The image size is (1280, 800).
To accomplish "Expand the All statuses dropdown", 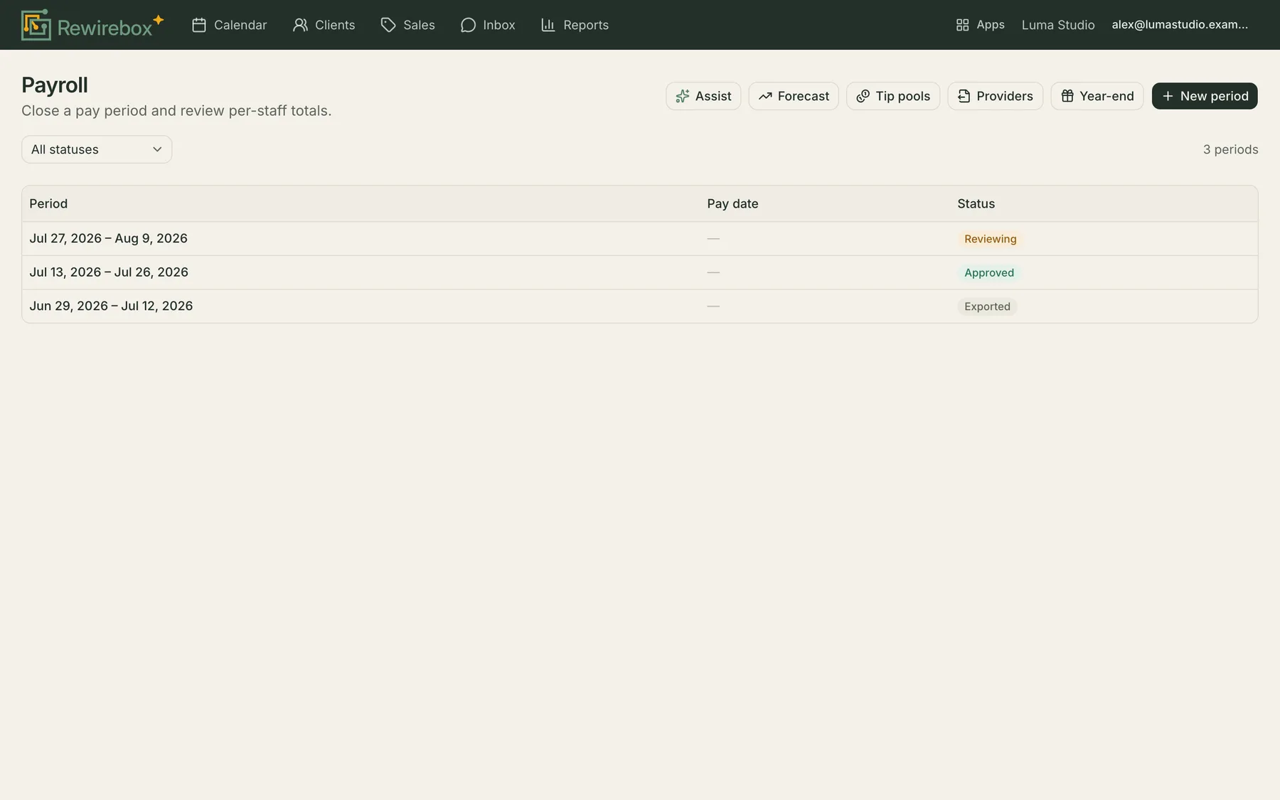I will 97,149.
